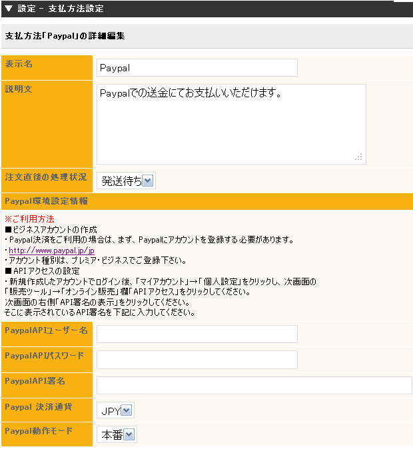Click the PaypalAPIパスワード label
This screenshot has height=463, width=413.
tap(44, 356)
